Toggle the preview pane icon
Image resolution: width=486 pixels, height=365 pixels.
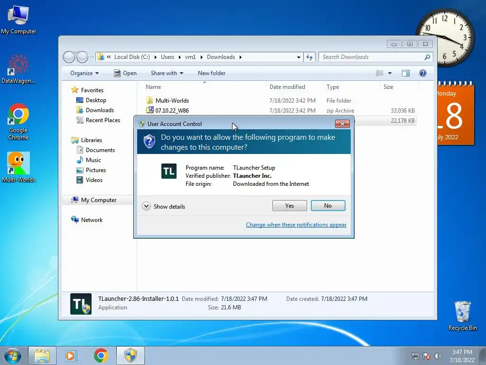point(406,73)
